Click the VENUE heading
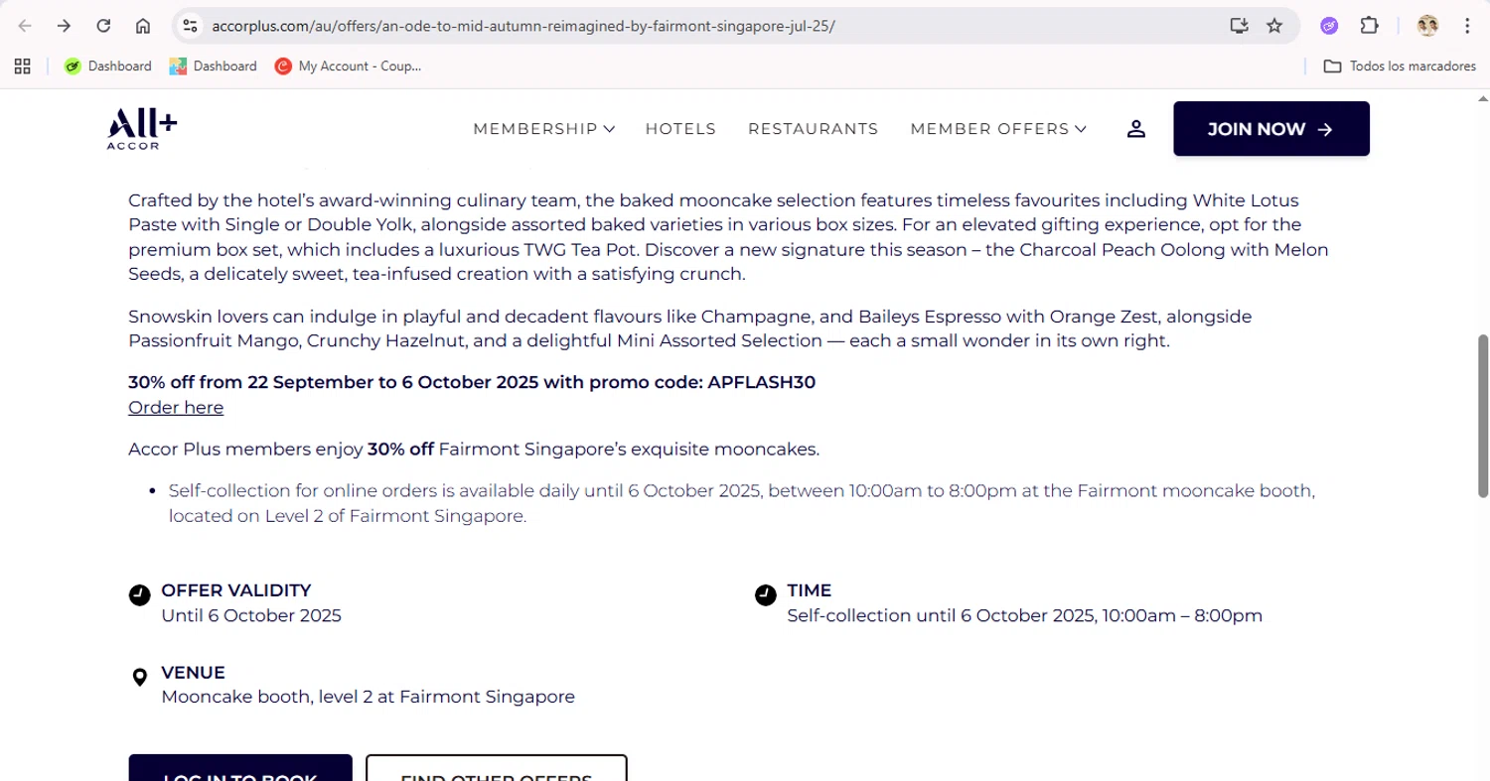Viewport: 1490px width, 781px height. coord(194,673)
